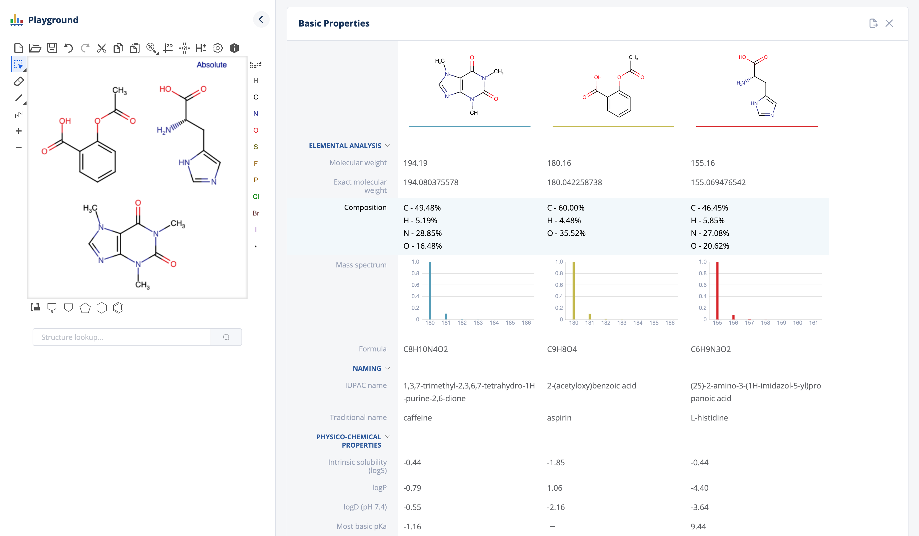Collapse the Playground side panel
919x536 pixels.
click(261, 20)
